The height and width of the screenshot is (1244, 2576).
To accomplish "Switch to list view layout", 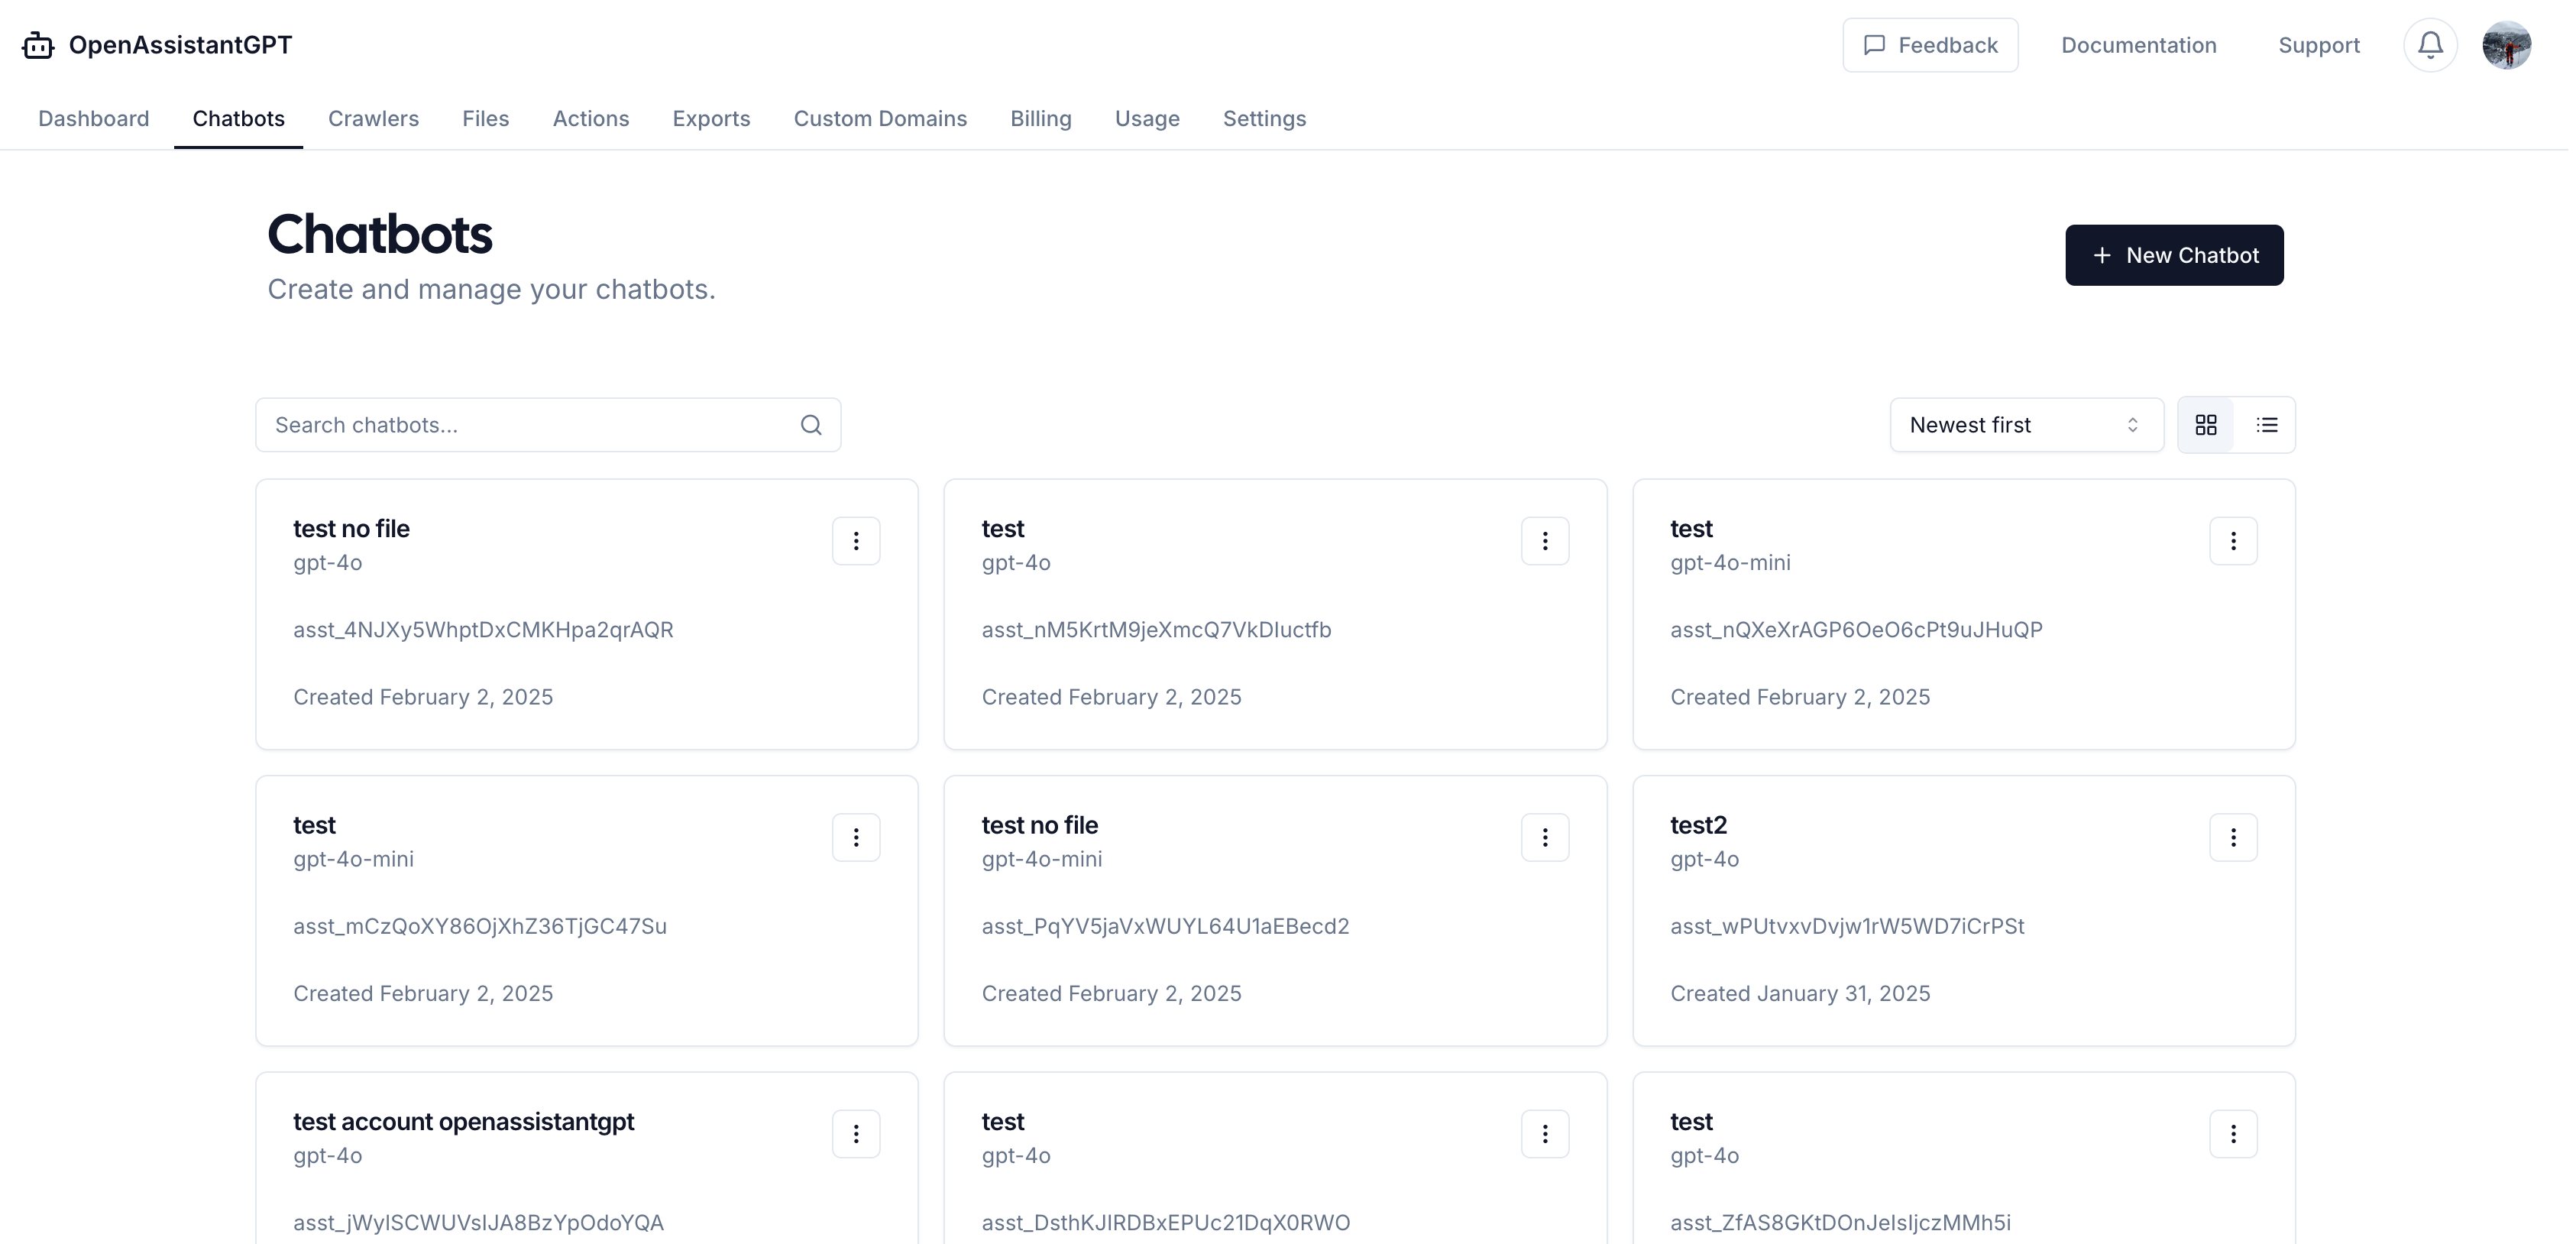I will [x=2267, y=425].
